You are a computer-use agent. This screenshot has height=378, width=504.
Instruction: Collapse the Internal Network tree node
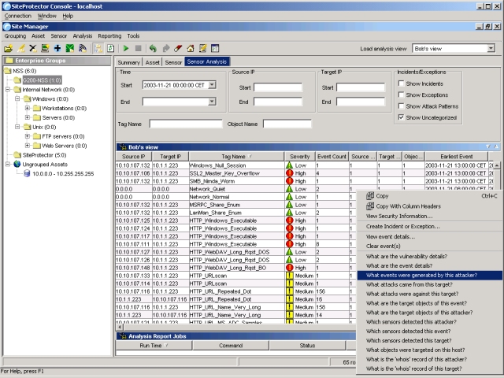click(8, 89)
